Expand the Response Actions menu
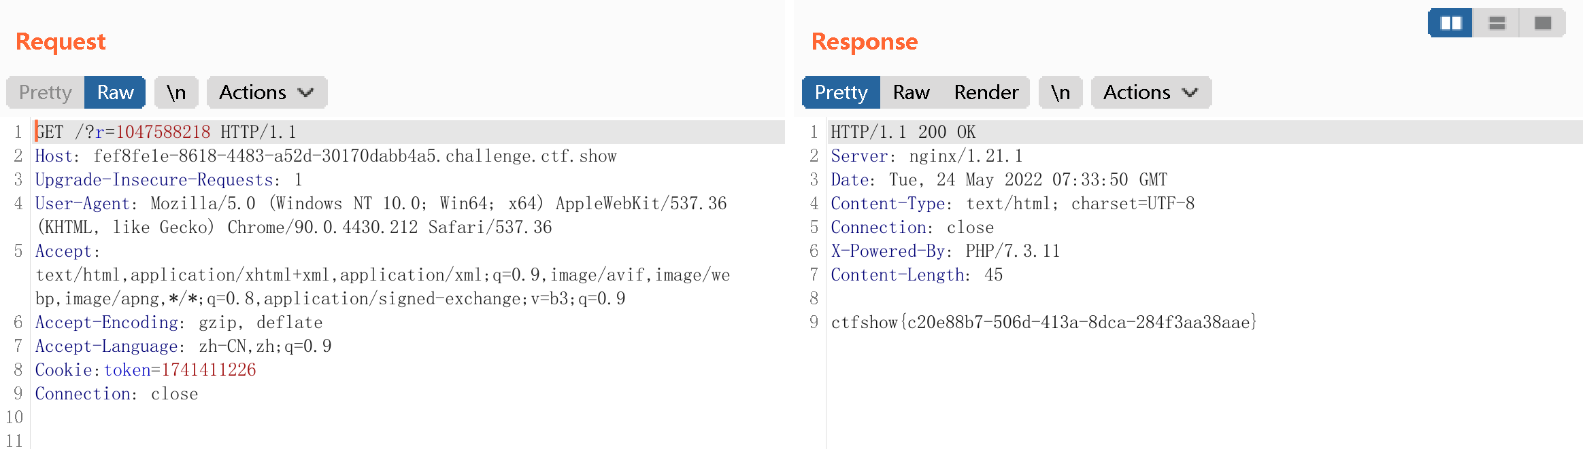 point(1151,92)
